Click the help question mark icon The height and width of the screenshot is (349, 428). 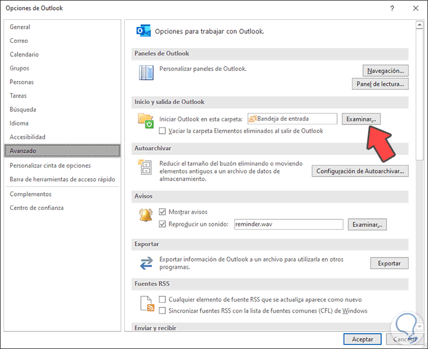(392, 8)
